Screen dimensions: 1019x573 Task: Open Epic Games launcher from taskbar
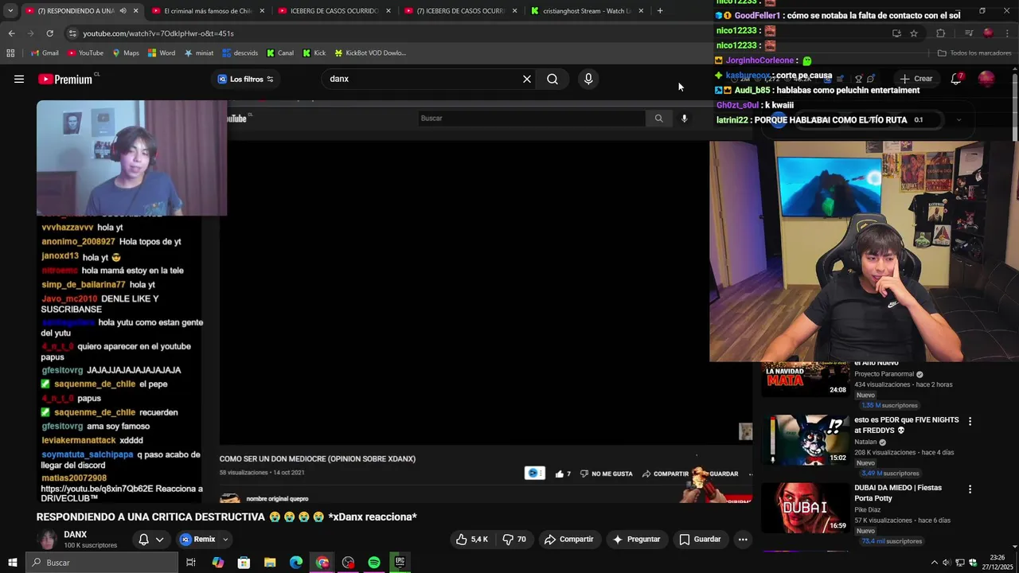coord(400,563)
